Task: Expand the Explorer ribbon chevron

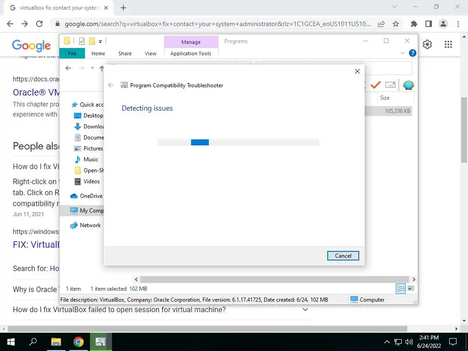Action: click(x=402, y=53)
